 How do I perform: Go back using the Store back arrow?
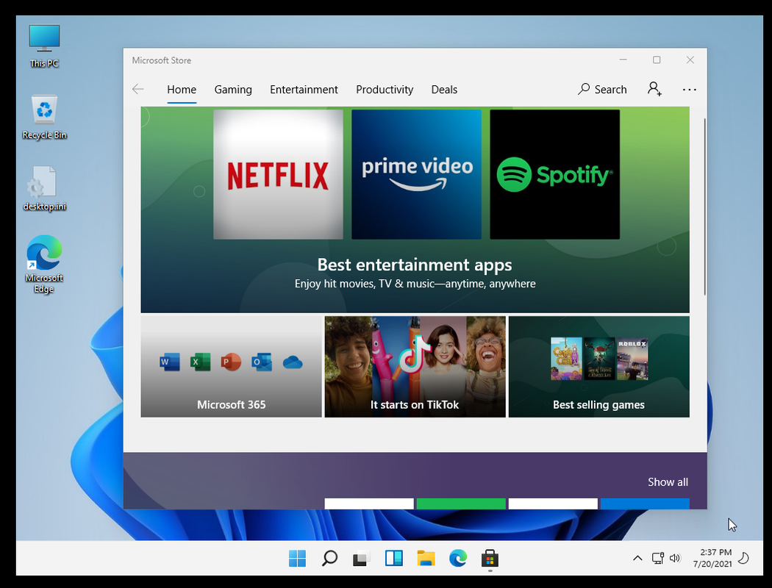[x=138, y=89]
